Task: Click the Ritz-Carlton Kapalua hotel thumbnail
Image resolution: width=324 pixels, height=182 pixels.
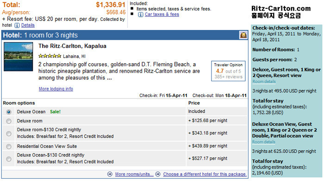Action: (18, 56)
